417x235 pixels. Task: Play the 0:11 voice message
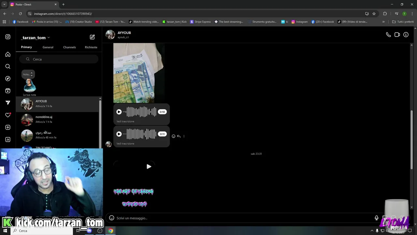pyautogui.click(x=119, y=134)
